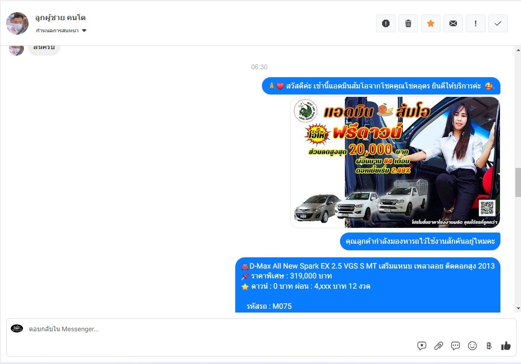Open saved replies star-bubble icon
Viewport: 521px width, 364px height.
coord(422,346)
